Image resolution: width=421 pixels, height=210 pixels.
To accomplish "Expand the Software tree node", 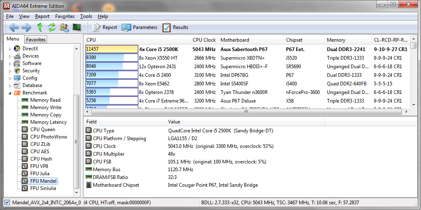I will tap(10, 64).
